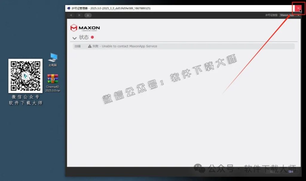Screen dimensions: 306x181
Task: Select the back navigation arrow
Action: [71, 15]
